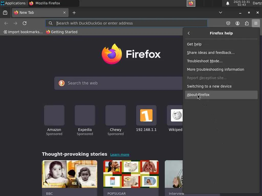Viewport: 262px width, 196px height.
Task: Reload the current page
Action: click(x=25, y=23)
